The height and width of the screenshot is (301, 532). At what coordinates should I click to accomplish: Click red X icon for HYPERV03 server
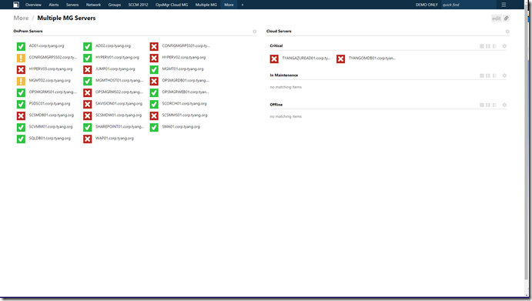21,69
